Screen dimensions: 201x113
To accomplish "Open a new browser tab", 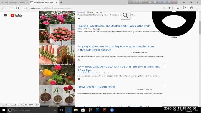I will (x=61, y=2).
